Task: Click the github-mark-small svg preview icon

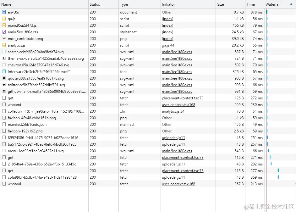Action: point(4,92)
